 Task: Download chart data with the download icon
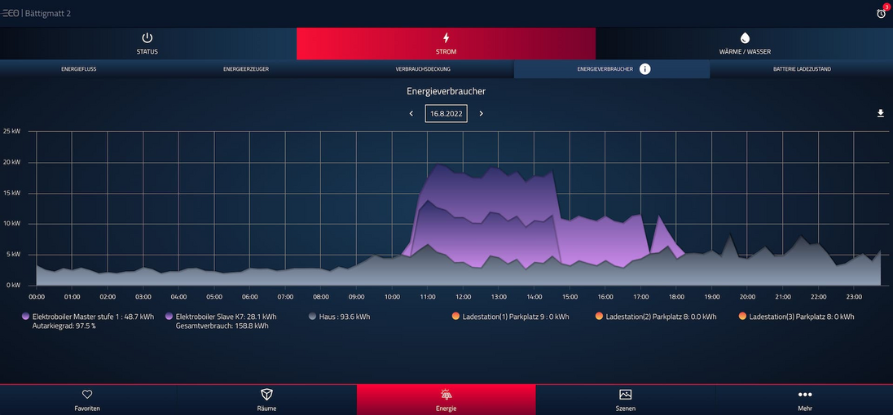(880, 114)
